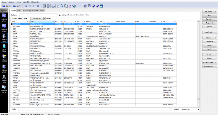Open the Označit vše dropdown arrow
218x115 pixels.
216,32
